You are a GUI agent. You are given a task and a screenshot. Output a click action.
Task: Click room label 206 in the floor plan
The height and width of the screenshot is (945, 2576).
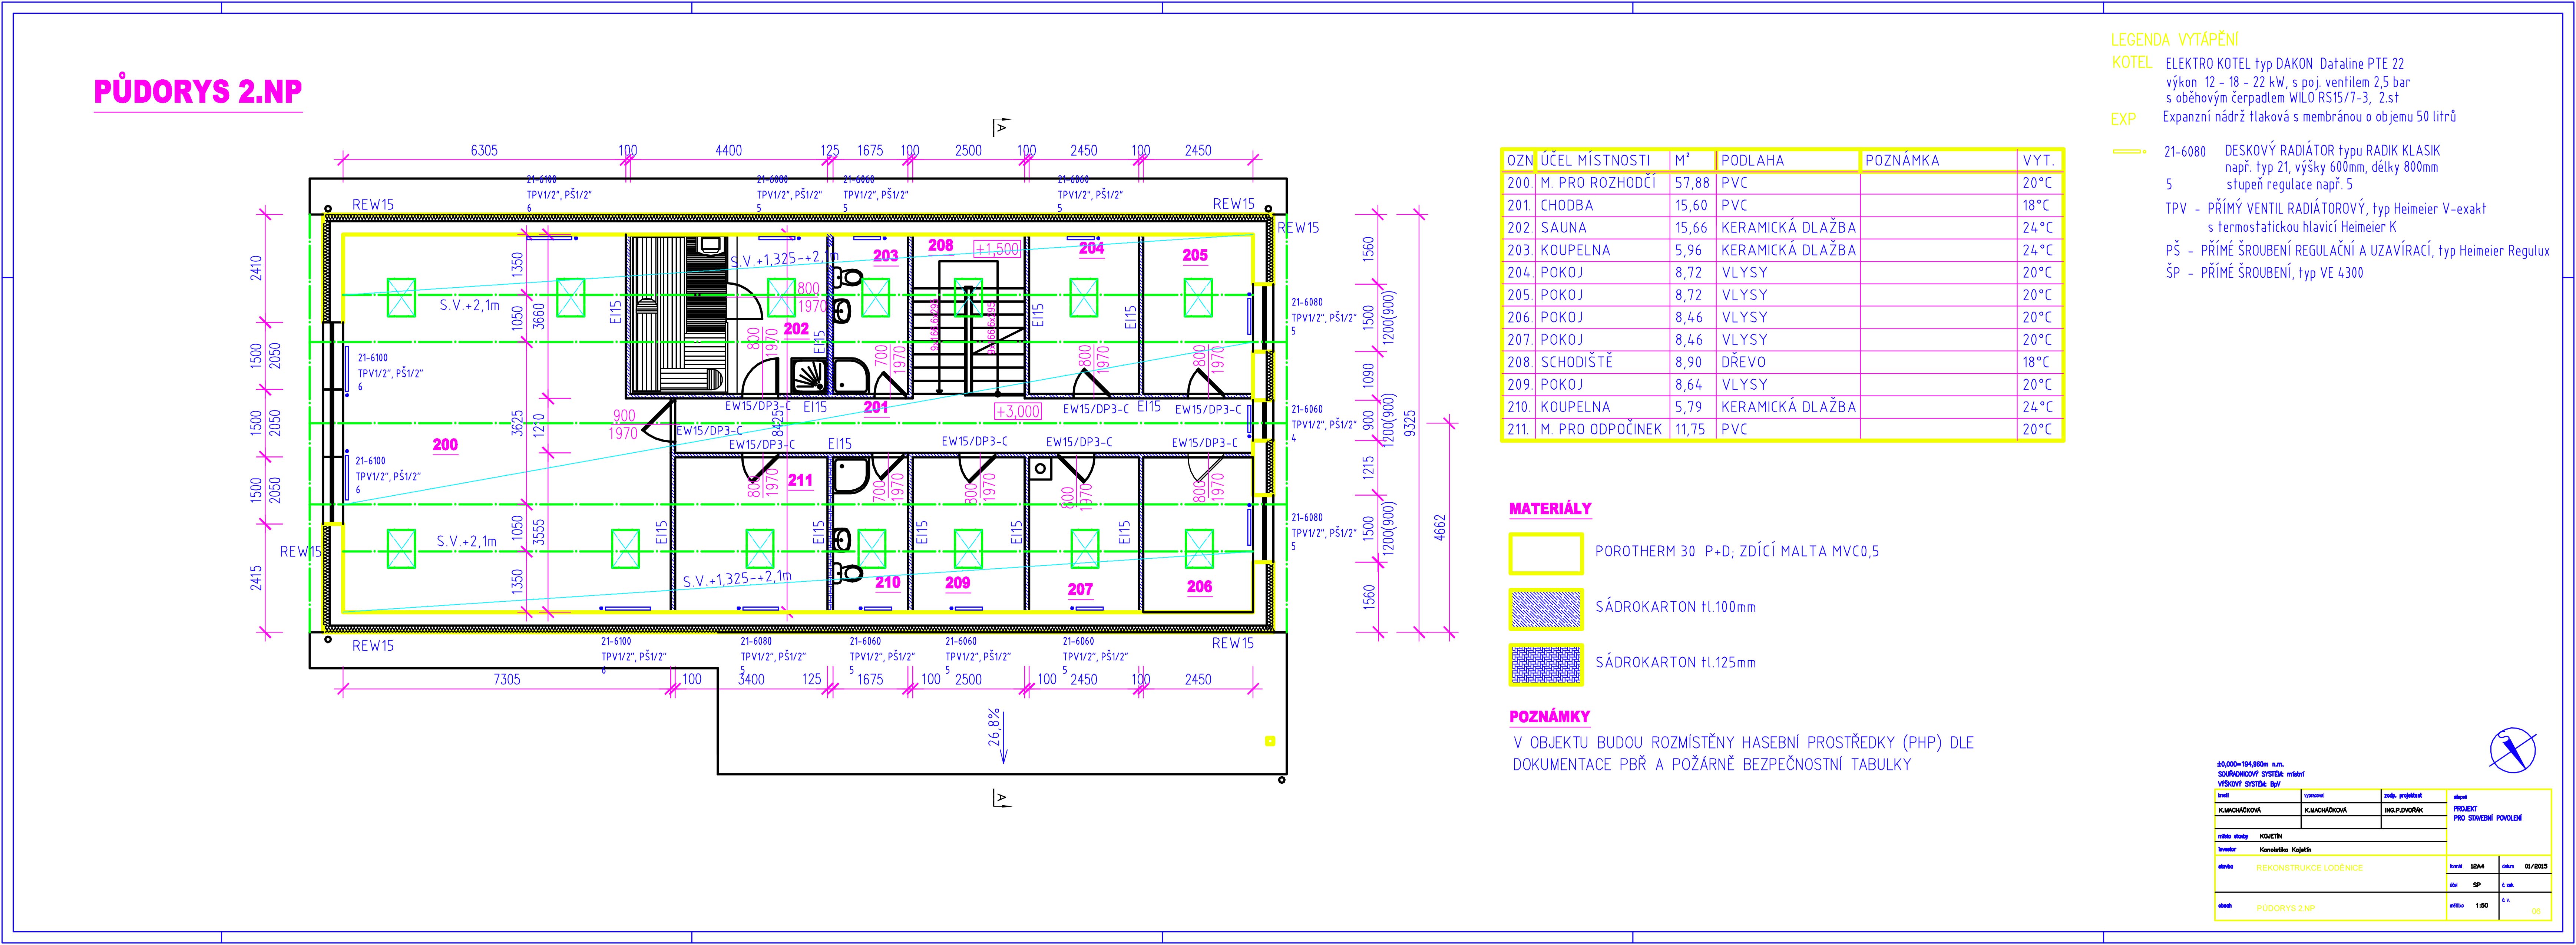[x=1199, y=587]
